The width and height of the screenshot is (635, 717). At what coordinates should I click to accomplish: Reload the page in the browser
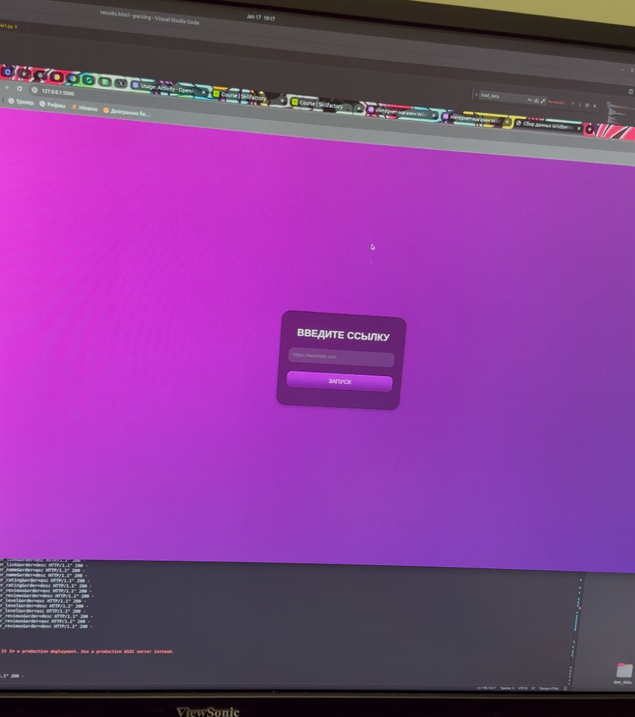tap(19, 88)
